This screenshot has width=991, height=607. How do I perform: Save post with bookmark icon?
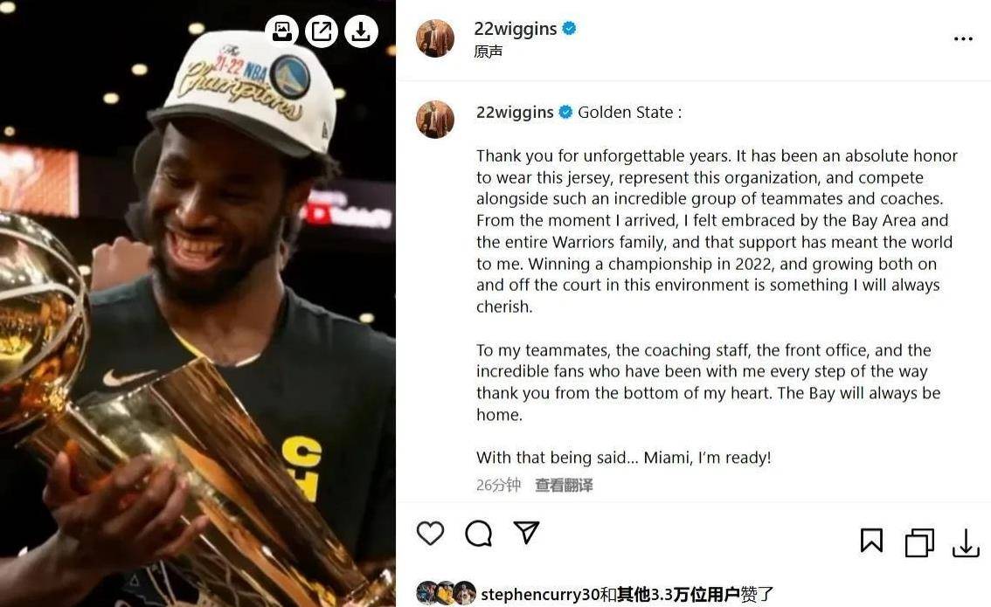[x=871, y=541]
